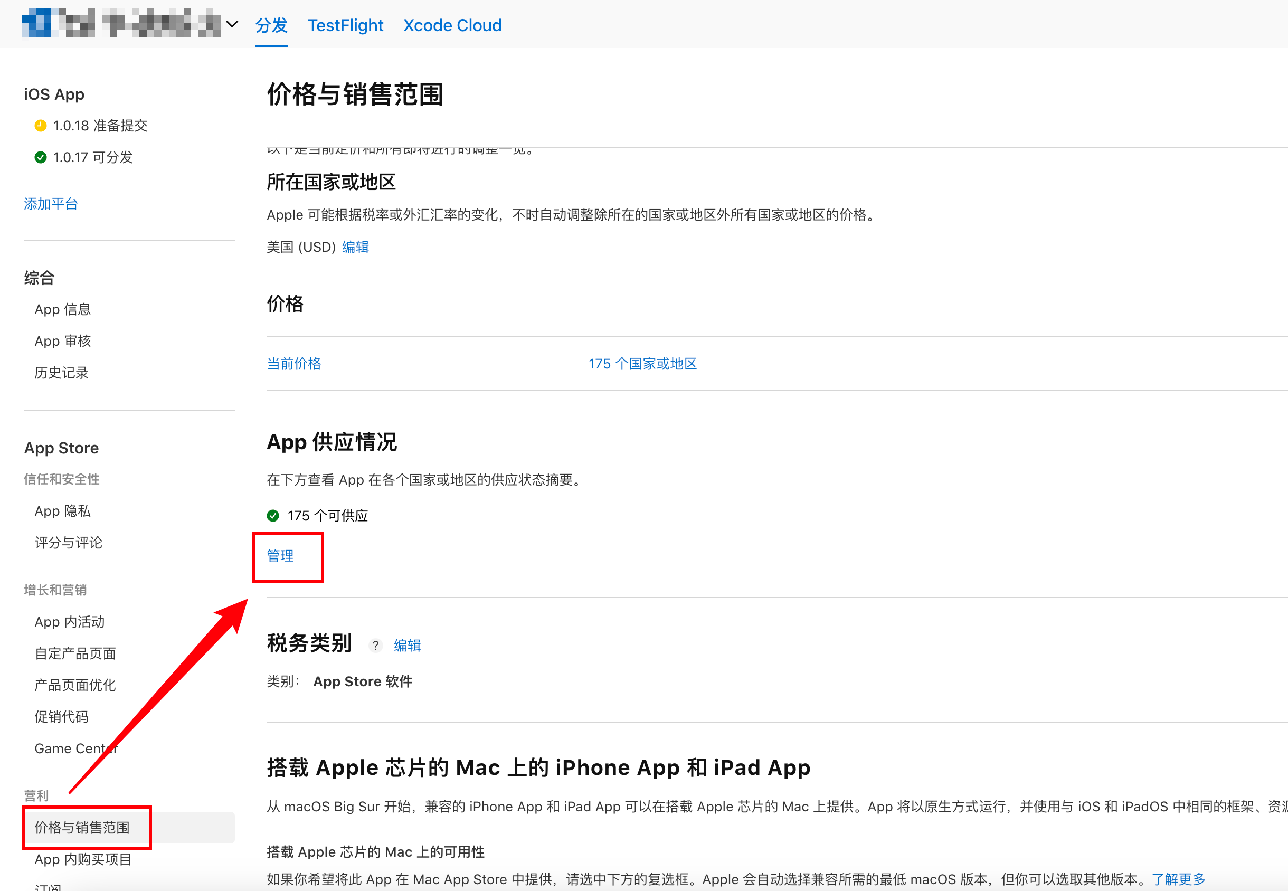Click the yellow status icon for 1.0.18
The width and height of the screenshot is (1288, 891).
coord(40,126)
